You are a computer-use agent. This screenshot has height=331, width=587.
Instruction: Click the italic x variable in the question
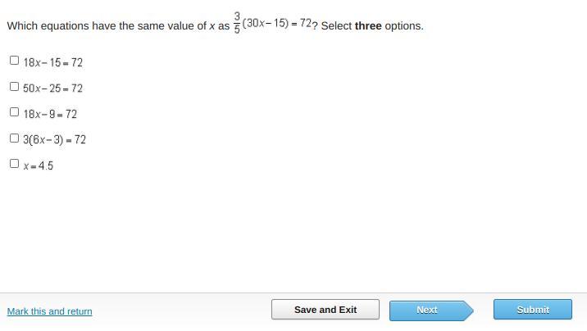pyautogui.click(x=212, y=26)
